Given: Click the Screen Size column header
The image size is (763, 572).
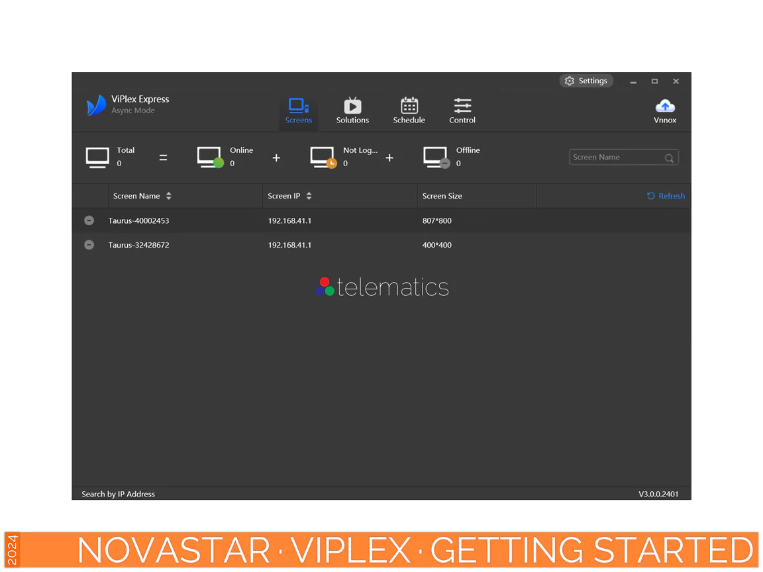Looking at the screenshot, I should (442, 196).
